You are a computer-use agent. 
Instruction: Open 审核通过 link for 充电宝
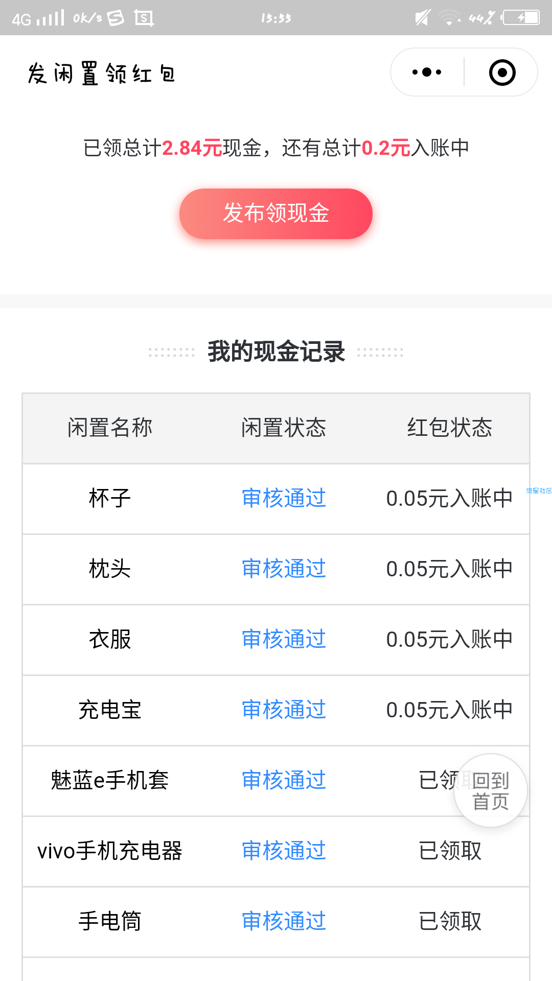284,710
